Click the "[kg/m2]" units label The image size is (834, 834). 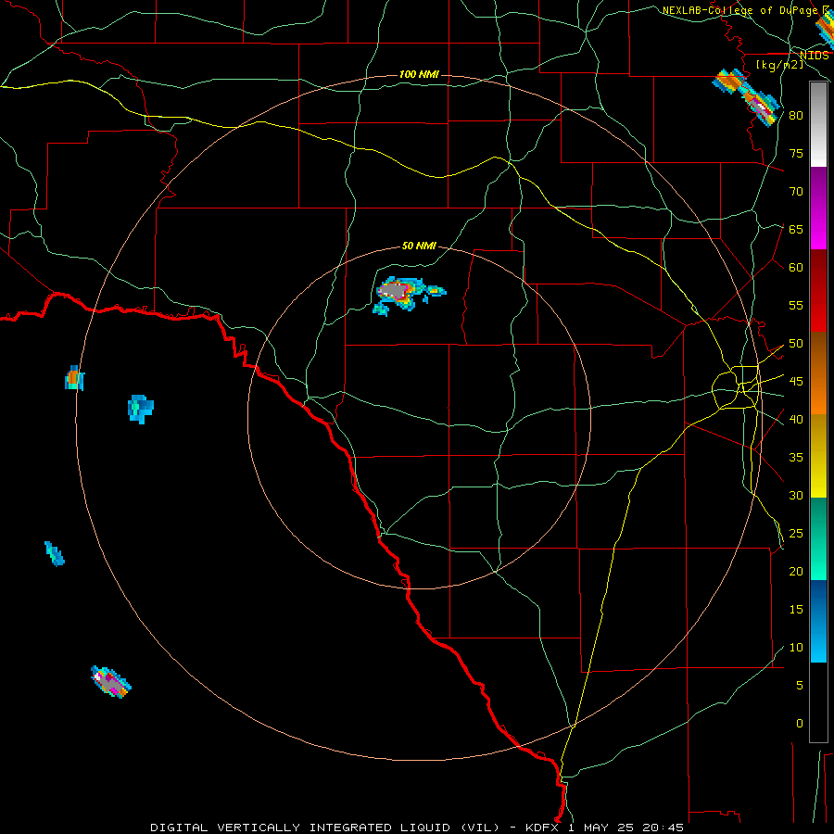point(779,65)
